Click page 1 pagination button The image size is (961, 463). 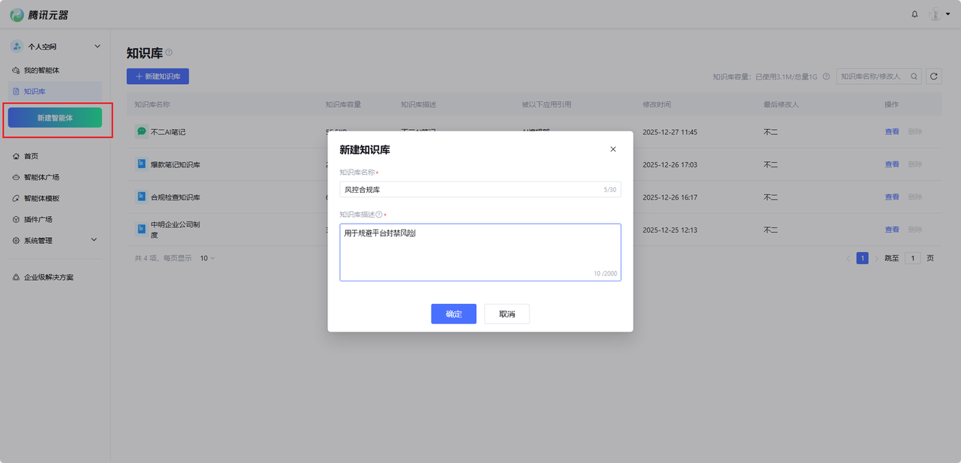863,258
